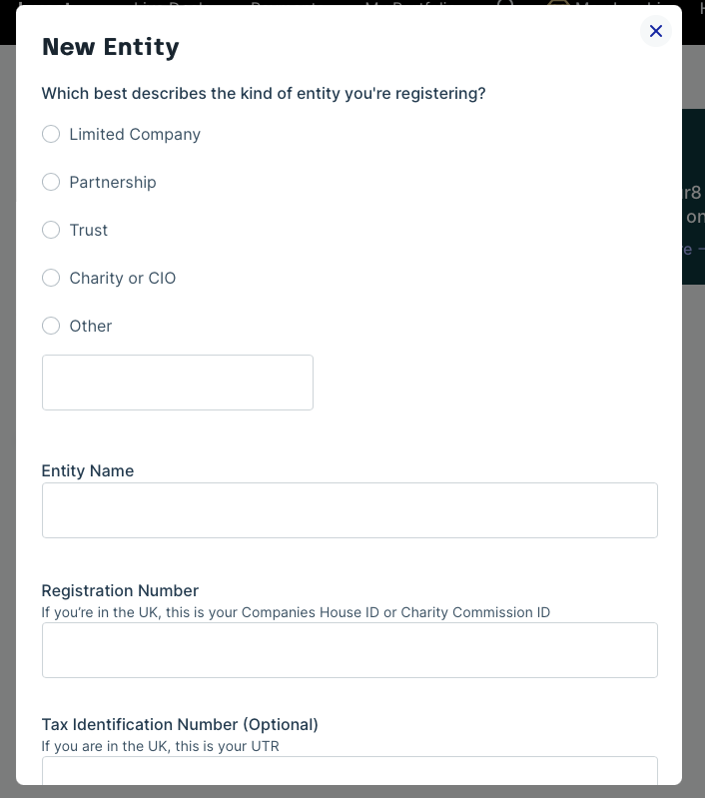This screenshot has width=705, height=798.
Task: Click the "Registration Number" field label
Action: 120,590
